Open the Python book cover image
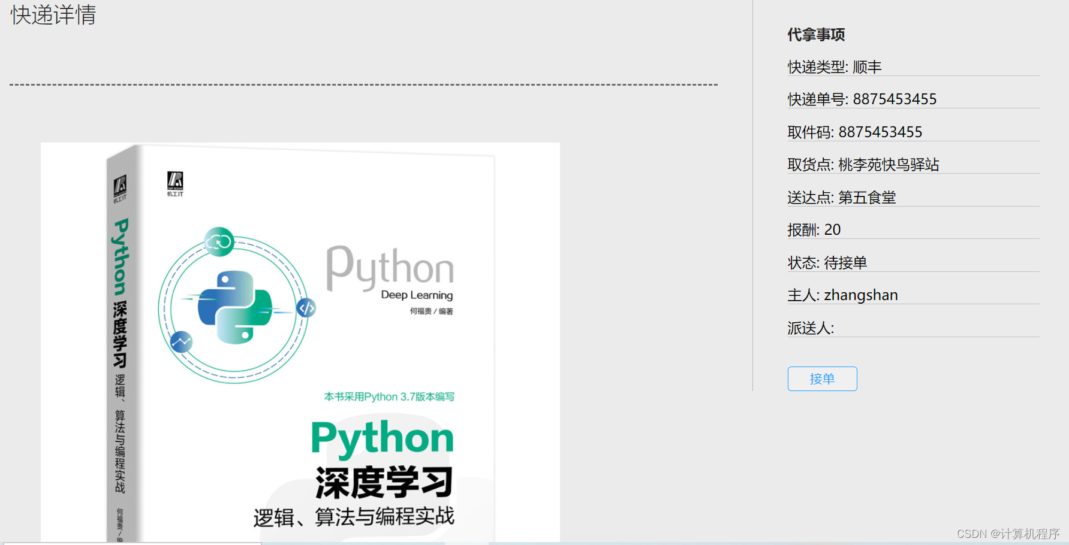The height and width of the screenshot is (545, 1069). pyautogui.click(x=300, y=343)
